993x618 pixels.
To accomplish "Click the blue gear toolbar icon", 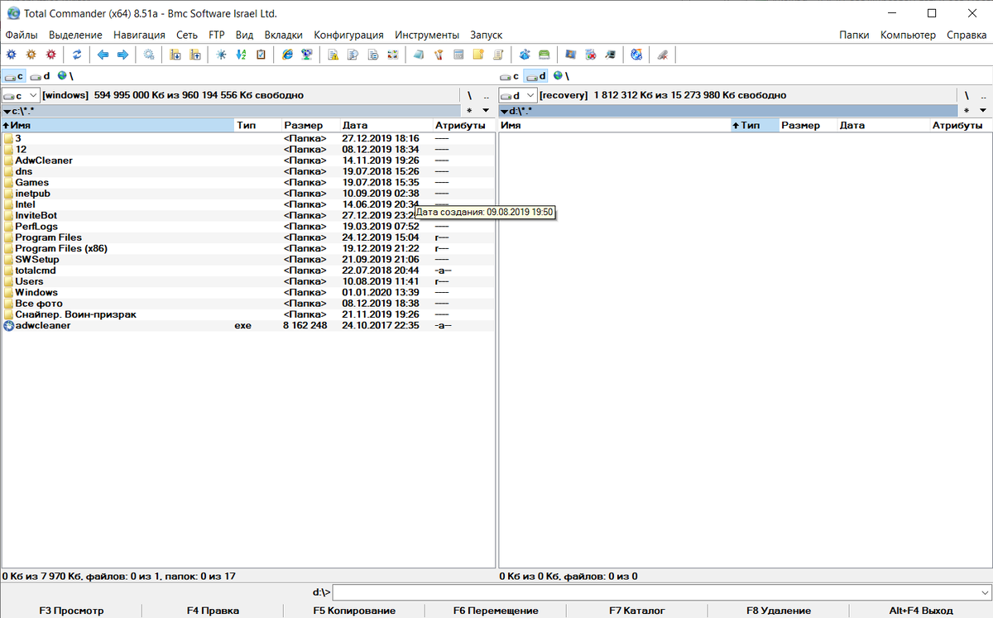I will [x=11, y=55].
